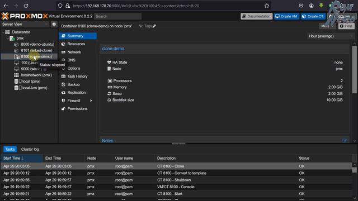Sort by Start Time column
Image resolution: width=358 pixels, height=201 pixels.
click(x=22, y=158)
